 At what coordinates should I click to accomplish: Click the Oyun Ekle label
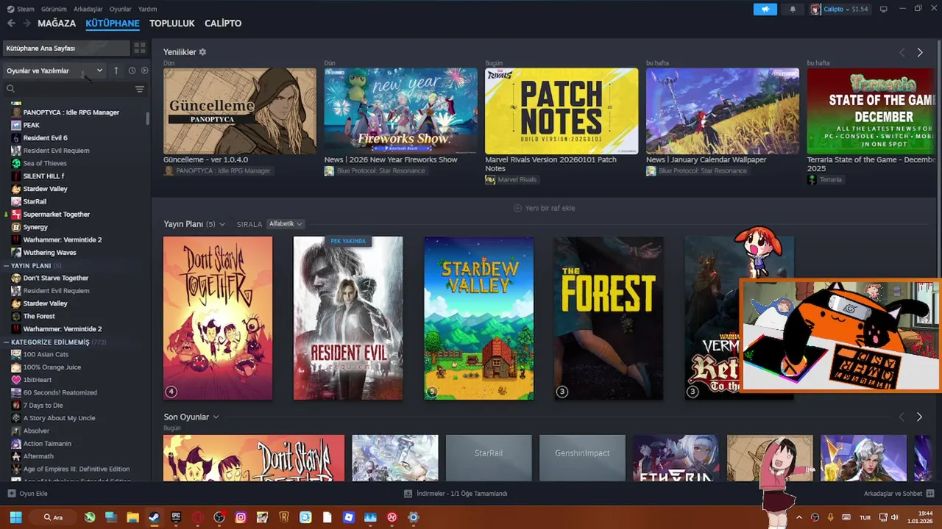(x=33, y=494)
